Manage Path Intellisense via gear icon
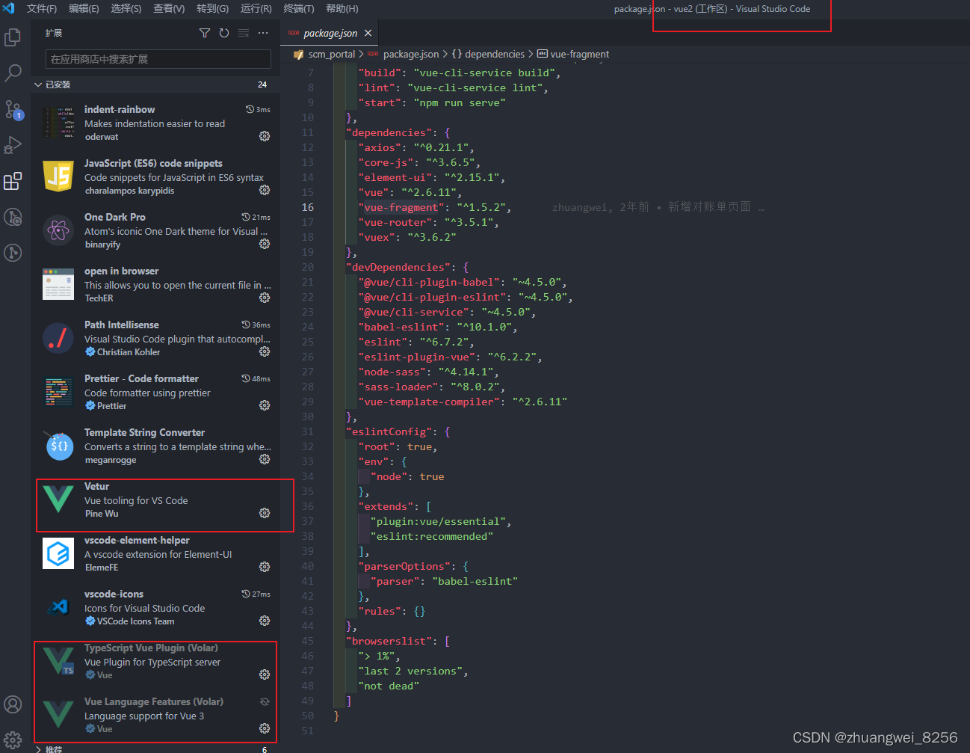Image resolution: width=970 pixels, height=753 pixels. pos(265,351)
